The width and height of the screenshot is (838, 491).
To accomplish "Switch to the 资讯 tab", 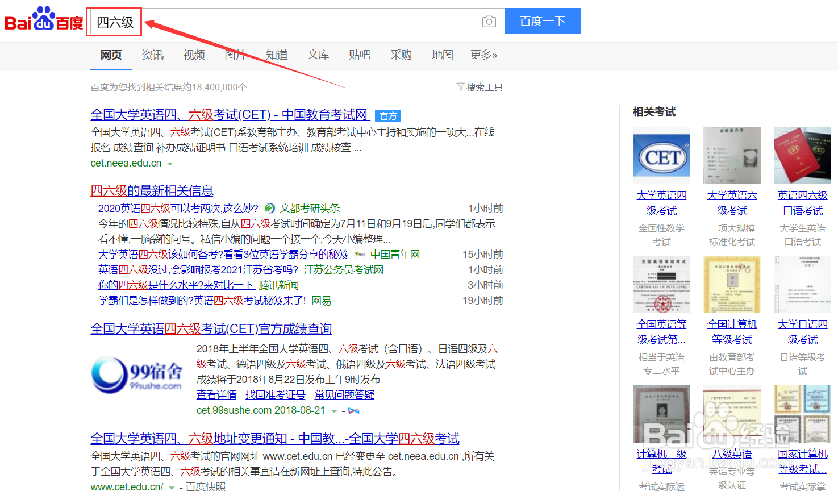I will point(152,55).
